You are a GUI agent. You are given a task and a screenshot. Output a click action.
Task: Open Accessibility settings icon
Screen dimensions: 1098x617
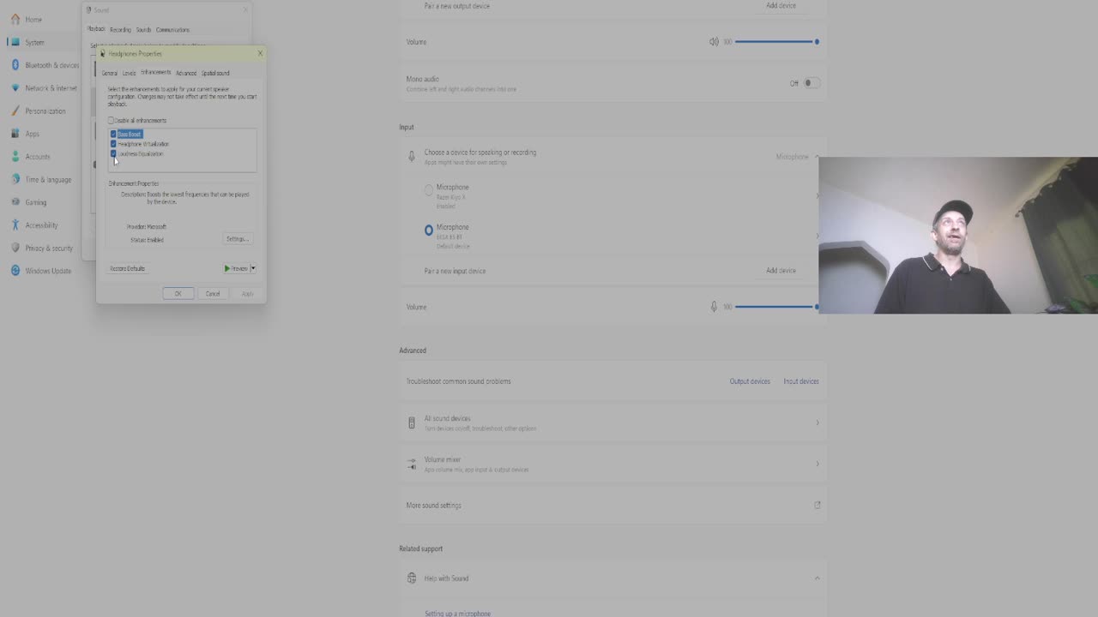click(15, 225)
